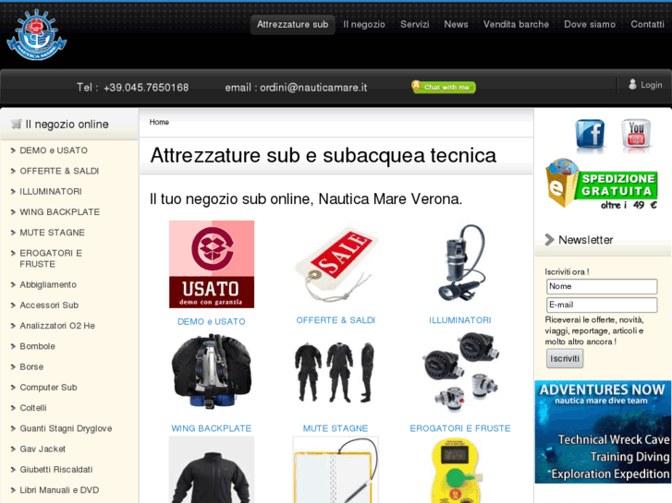Image resolution: width=672 pixels, height=503 pixels.
Task: Open the ILLUMINATORI grid link
Action: [x=460, y=320]
